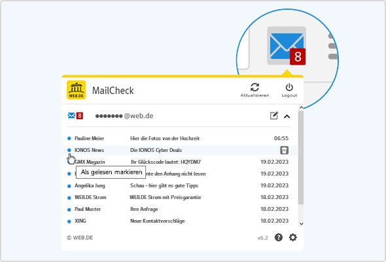Mark XING email as read
Screen dimensions: 386x262
[69, 221]
